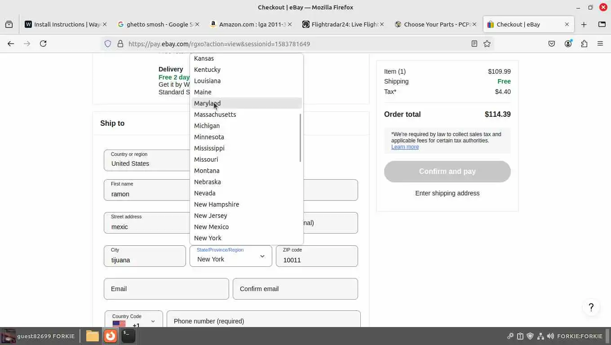Screen dimensions: 611x345
Task: Open the Firefox View icon
Action: click(x=9, y=24)
